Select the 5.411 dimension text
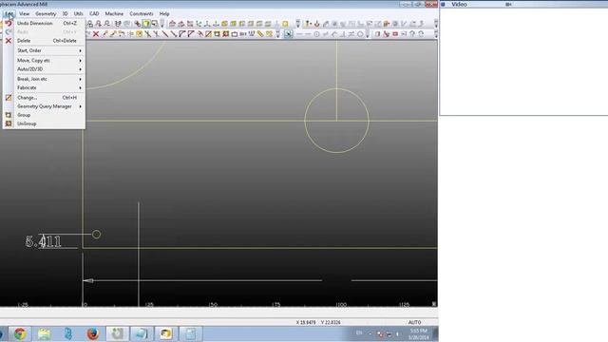Screen dimensions: 608x342 [43, 241]
